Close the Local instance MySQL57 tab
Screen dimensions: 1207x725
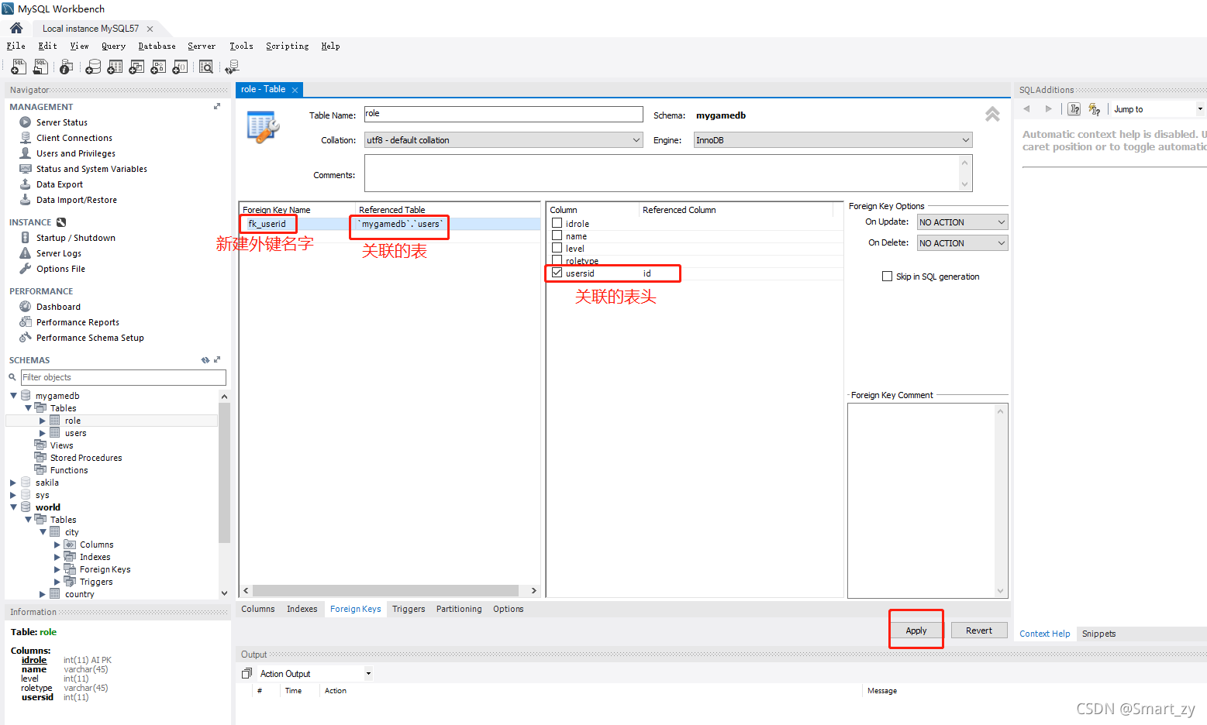tap(150, 29)
